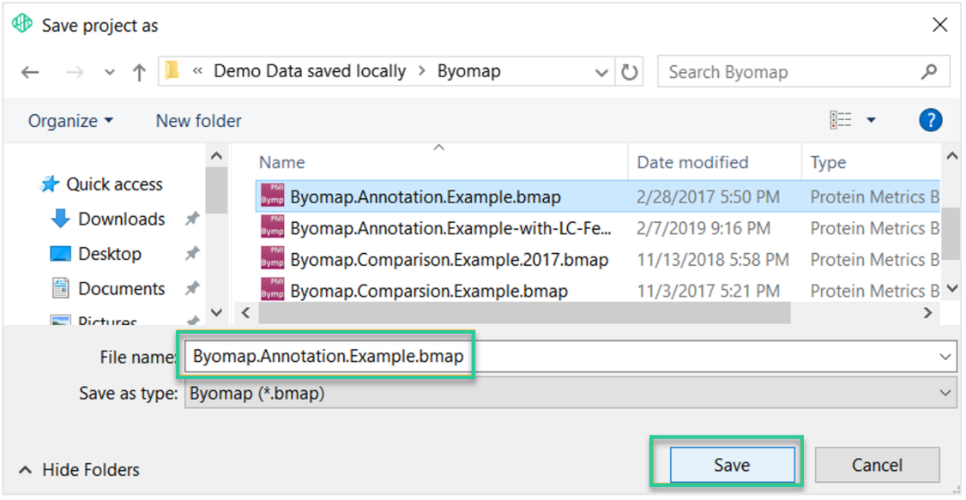Click the horizontal scrollbar thumb in file list
966x500 pixels.
(524, 313)
